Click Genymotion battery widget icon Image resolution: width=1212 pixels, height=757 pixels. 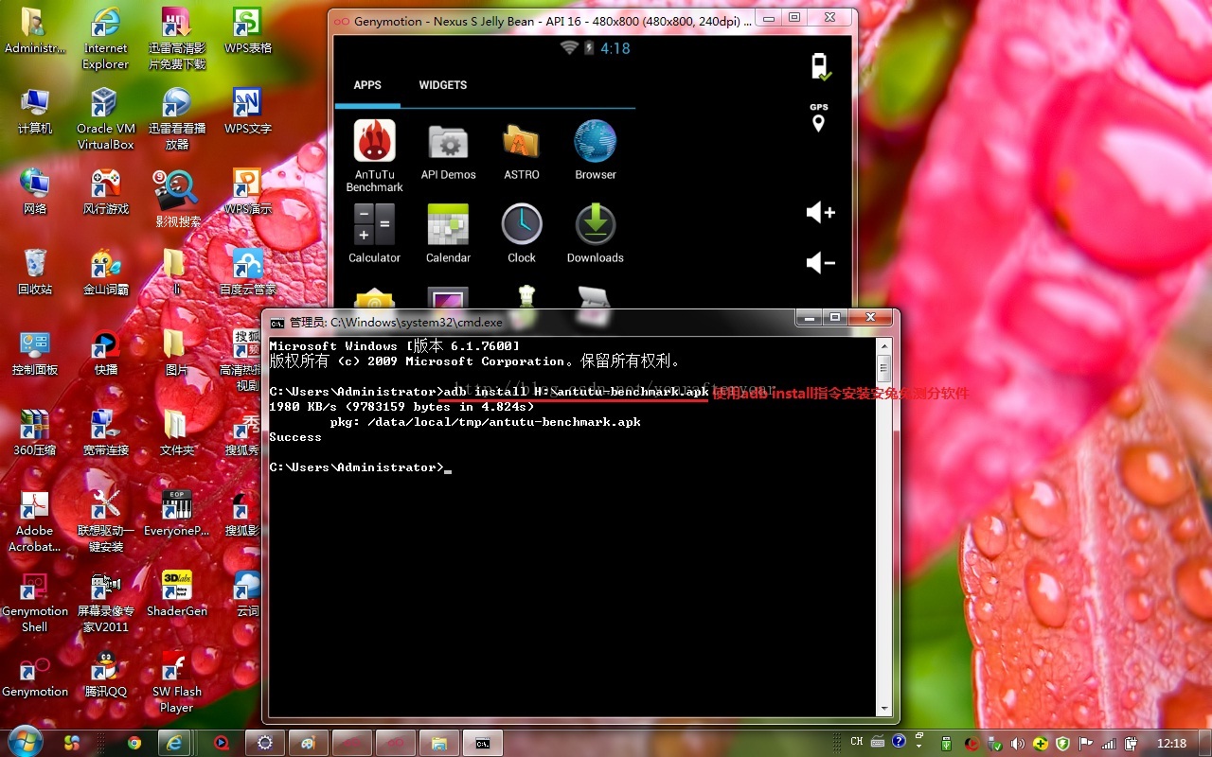tap(820, 67)
